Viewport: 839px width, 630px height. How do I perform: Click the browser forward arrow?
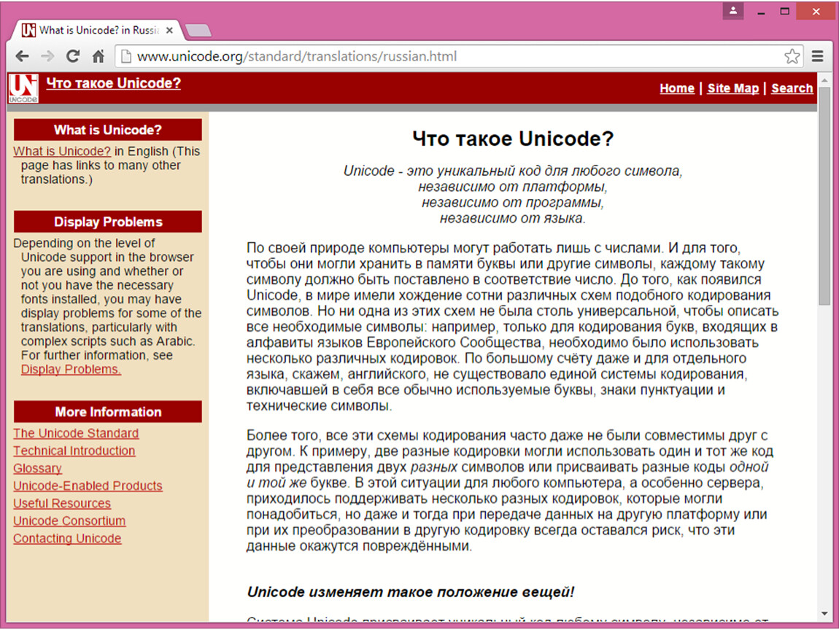(x=47, y=56)
